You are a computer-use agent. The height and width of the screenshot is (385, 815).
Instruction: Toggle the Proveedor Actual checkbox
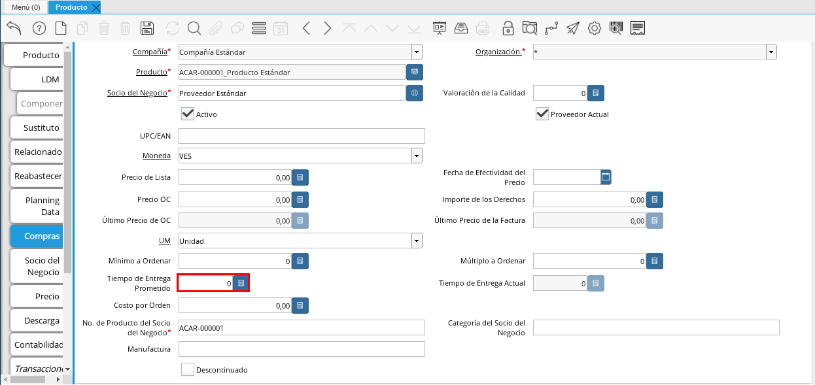(542, 114)
